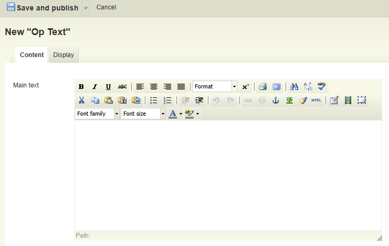Apply the text color swatch
Viewport: 389px width, 246px height.
[173, 114]
